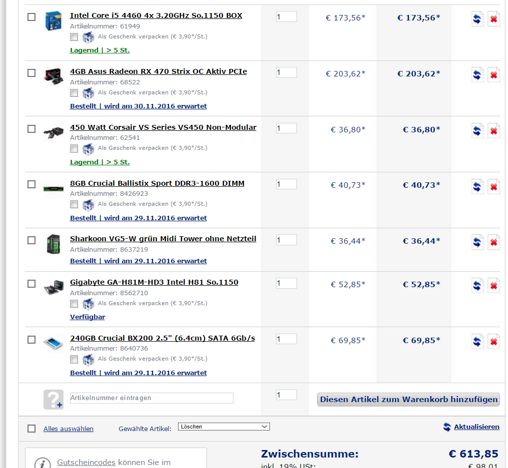Click the Aktualisieren link
The height and width of the screenshot is (468, 508).
[x=476, y=427]
